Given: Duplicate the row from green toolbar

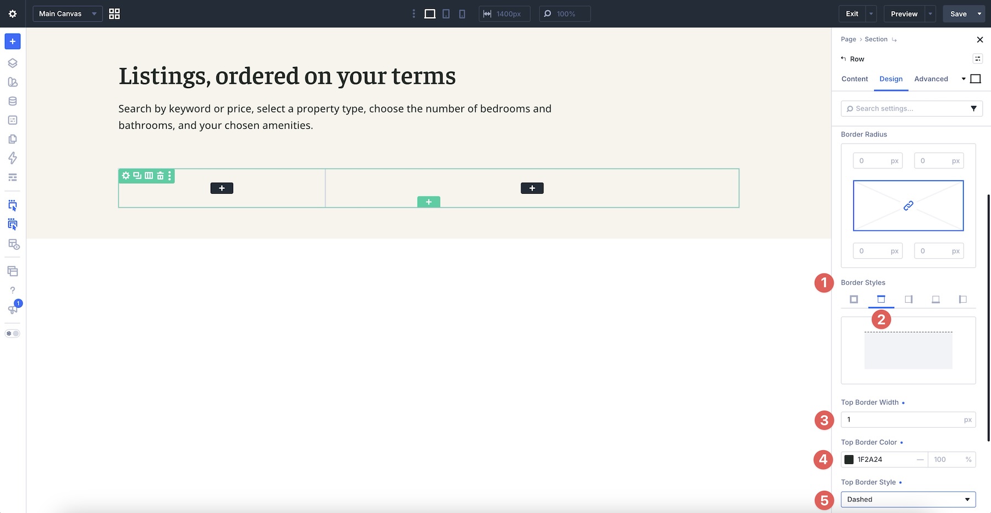Looking at the screenshot, I should pos(137,176).
